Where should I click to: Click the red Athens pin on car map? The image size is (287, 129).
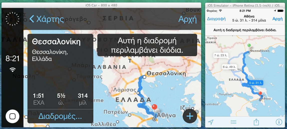154,108
